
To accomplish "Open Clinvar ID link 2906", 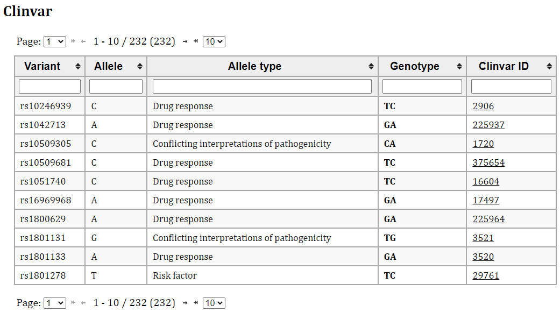I will tap(483, 107).
